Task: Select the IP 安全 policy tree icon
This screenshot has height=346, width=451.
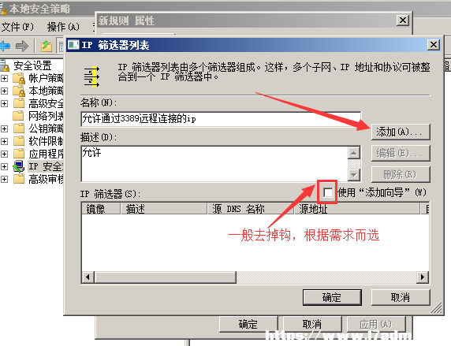Action: [x=19, y=166]
